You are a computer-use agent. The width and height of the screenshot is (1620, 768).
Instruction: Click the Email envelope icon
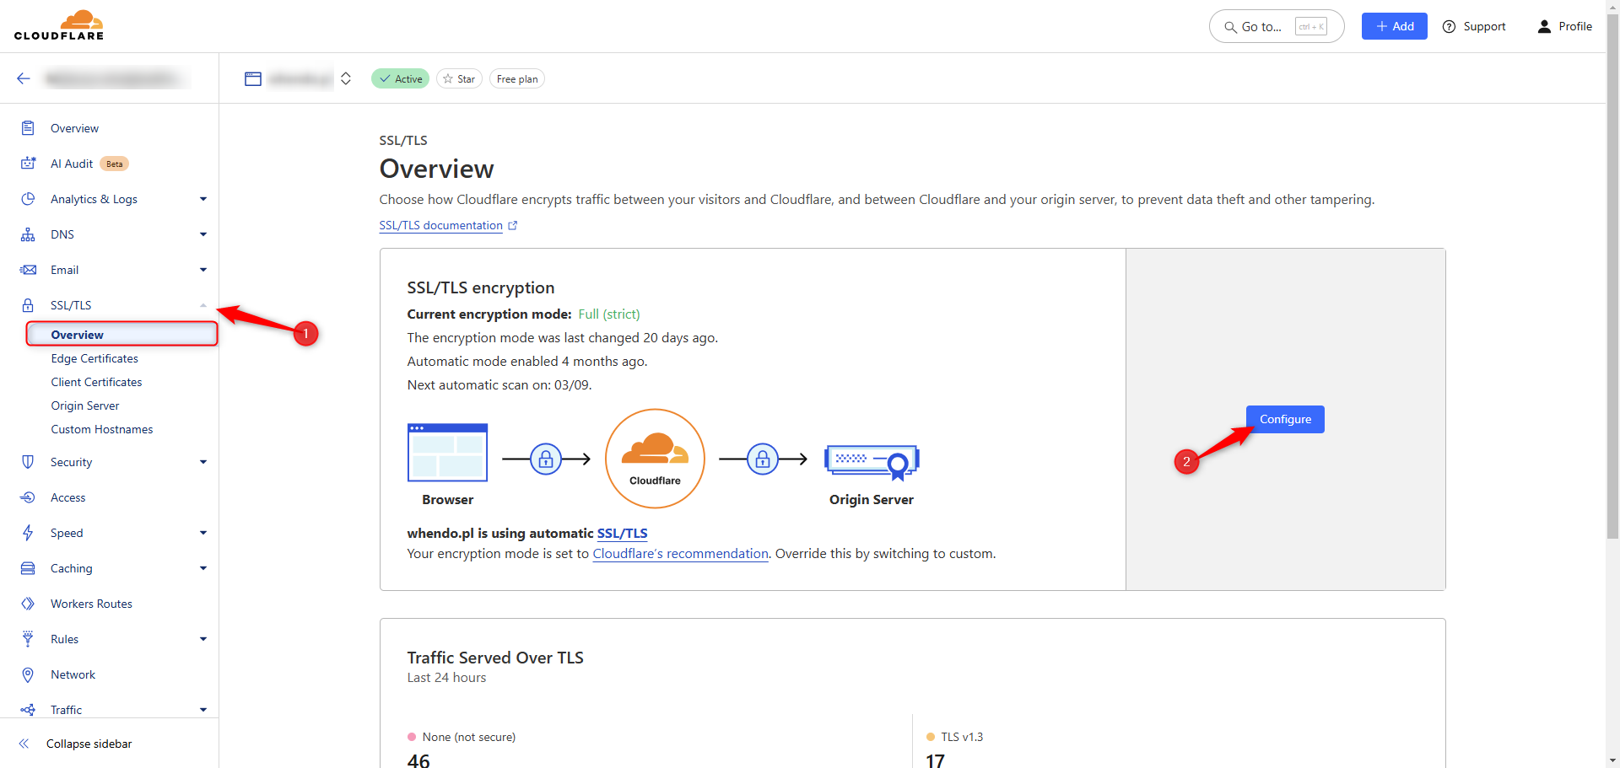(x=28, y=270)
